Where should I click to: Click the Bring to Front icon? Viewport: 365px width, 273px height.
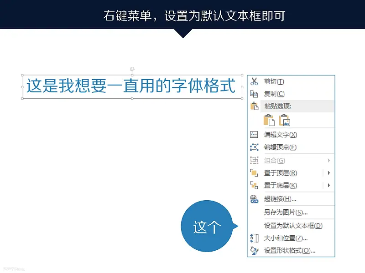254,173
